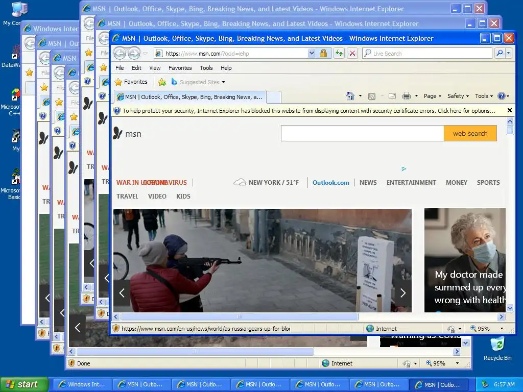The height and width of the screenshot is (392, 523).
Task: Click the security lock icon in address bar
Action: point(323,53)
